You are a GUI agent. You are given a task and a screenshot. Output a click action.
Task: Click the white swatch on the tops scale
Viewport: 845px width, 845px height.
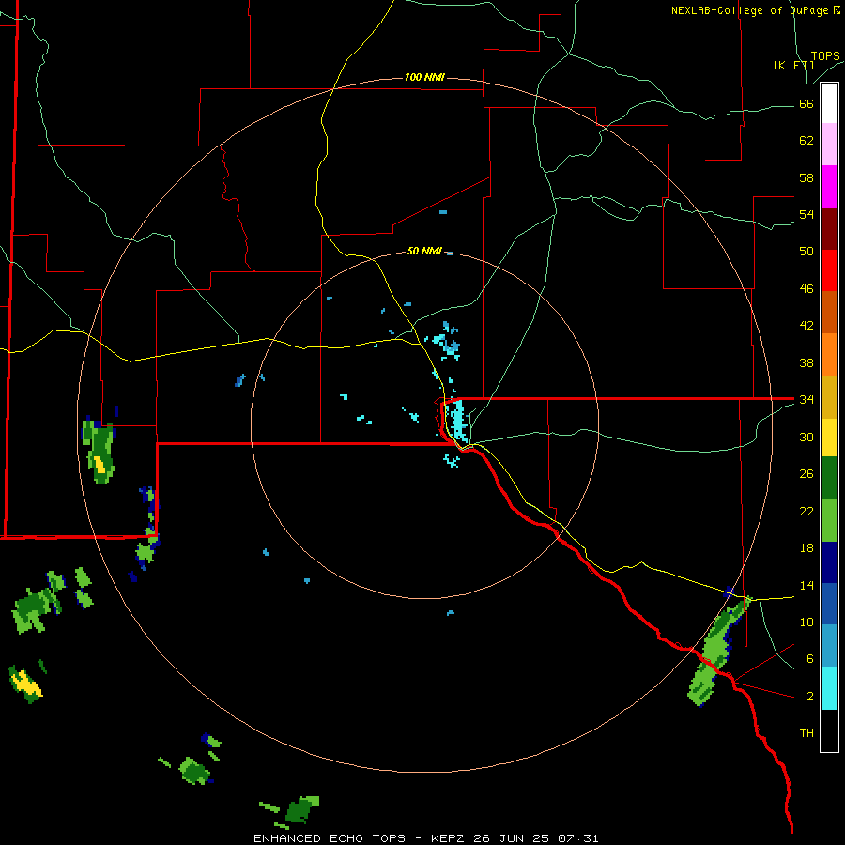[x=829, y=103]
